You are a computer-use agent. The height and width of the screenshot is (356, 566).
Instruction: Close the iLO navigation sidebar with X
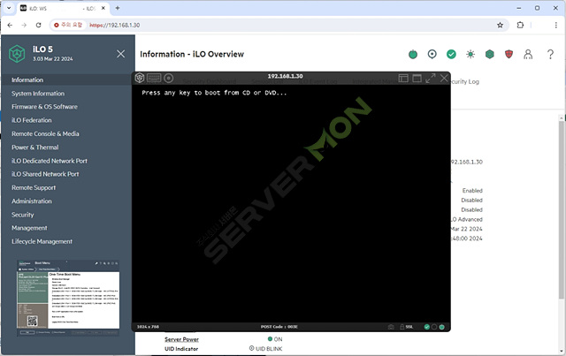click(121, 54)
